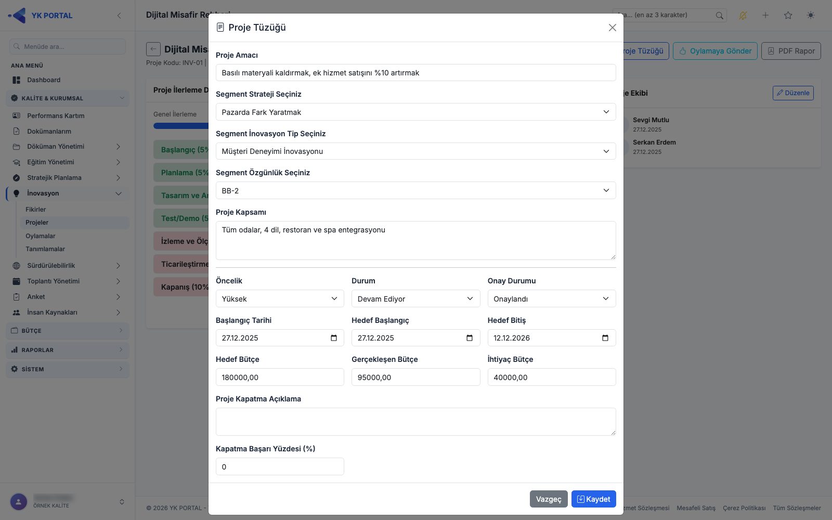832x520 pixels.
Task: Click the favorites star icon
Action: click(x=788, y=16)
